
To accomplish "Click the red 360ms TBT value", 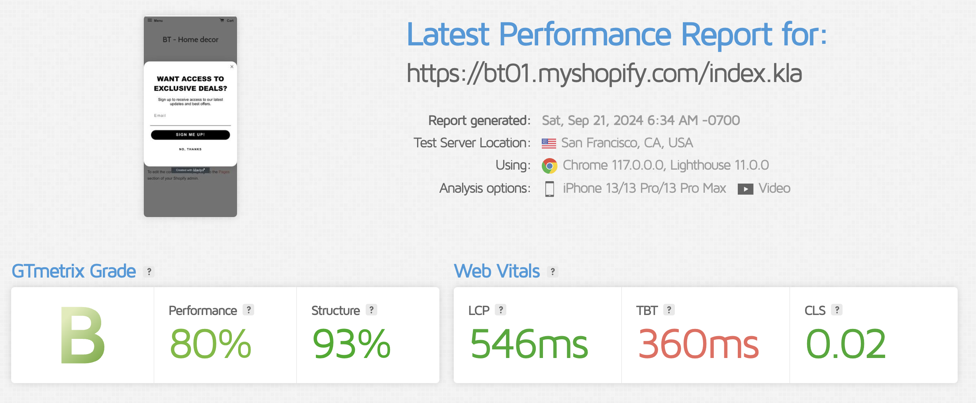I will 698,344.
